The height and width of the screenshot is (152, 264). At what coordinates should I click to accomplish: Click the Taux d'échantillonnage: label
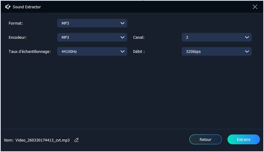coord(30,52)
